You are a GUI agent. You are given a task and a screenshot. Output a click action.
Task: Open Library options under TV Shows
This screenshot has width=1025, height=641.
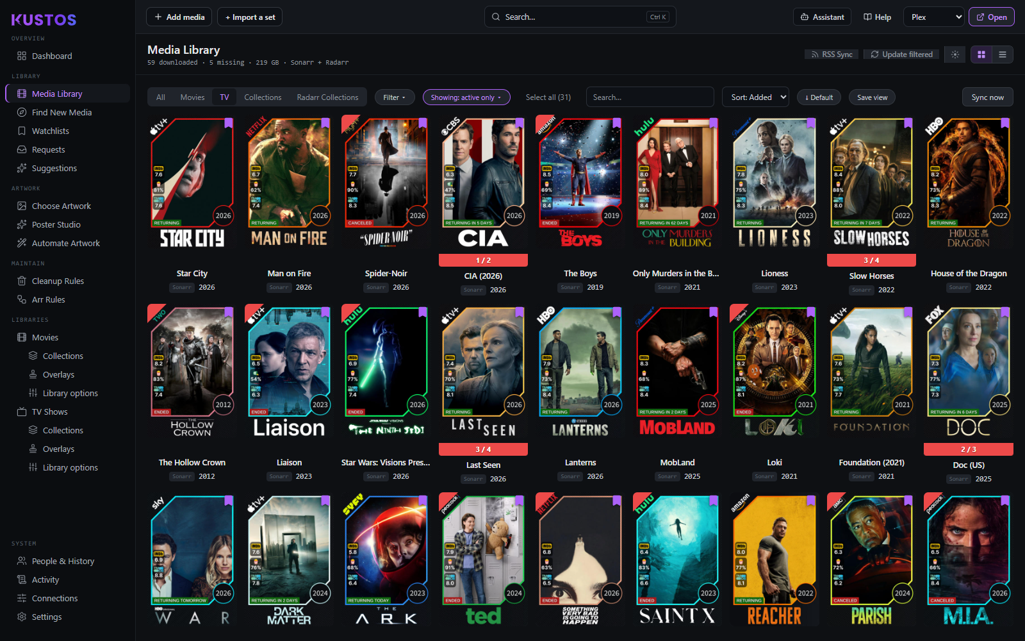(x=70, y=467)
